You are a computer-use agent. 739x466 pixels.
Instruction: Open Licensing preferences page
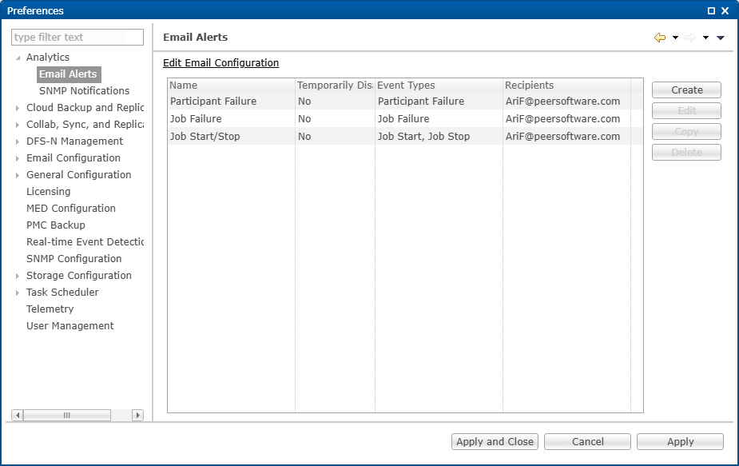coord(48,192)
